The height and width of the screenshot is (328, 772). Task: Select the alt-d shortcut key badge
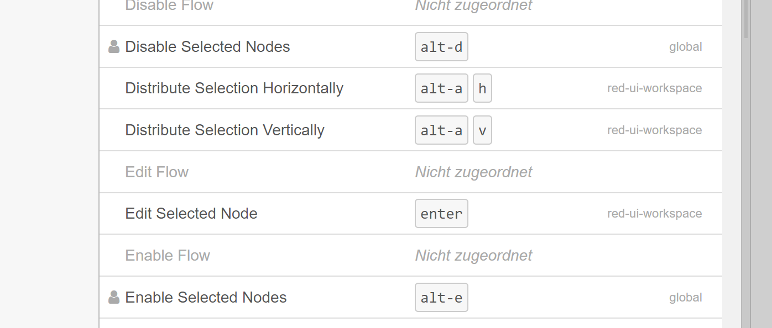click(x=441, y=46)
